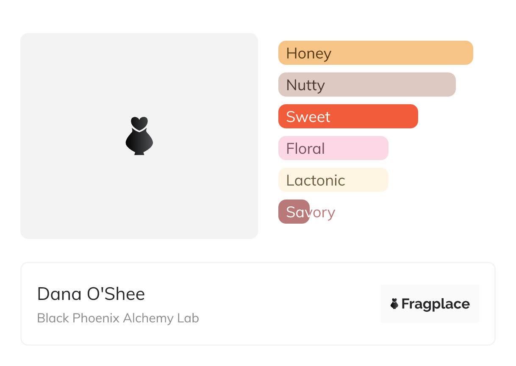Click the Fragplace wordmark text

pos(436,304)
